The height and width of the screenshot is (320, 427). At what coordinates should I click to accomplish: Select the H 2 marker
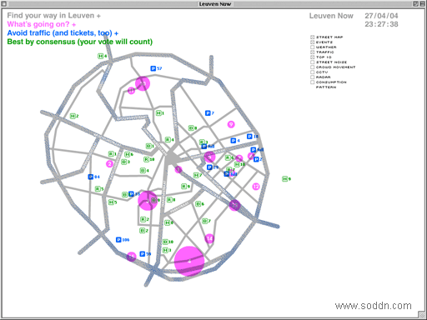point(74,116)
